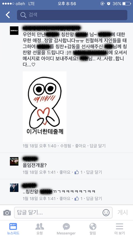Open the 더 보기 menu tab
Viewport: 133px width, 236px height.
tap(120, 229)
